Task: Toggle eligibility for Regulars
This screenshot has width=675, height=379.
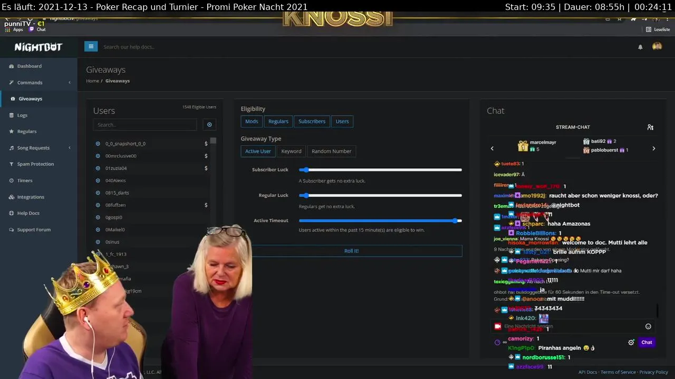Action: point(278,122)
